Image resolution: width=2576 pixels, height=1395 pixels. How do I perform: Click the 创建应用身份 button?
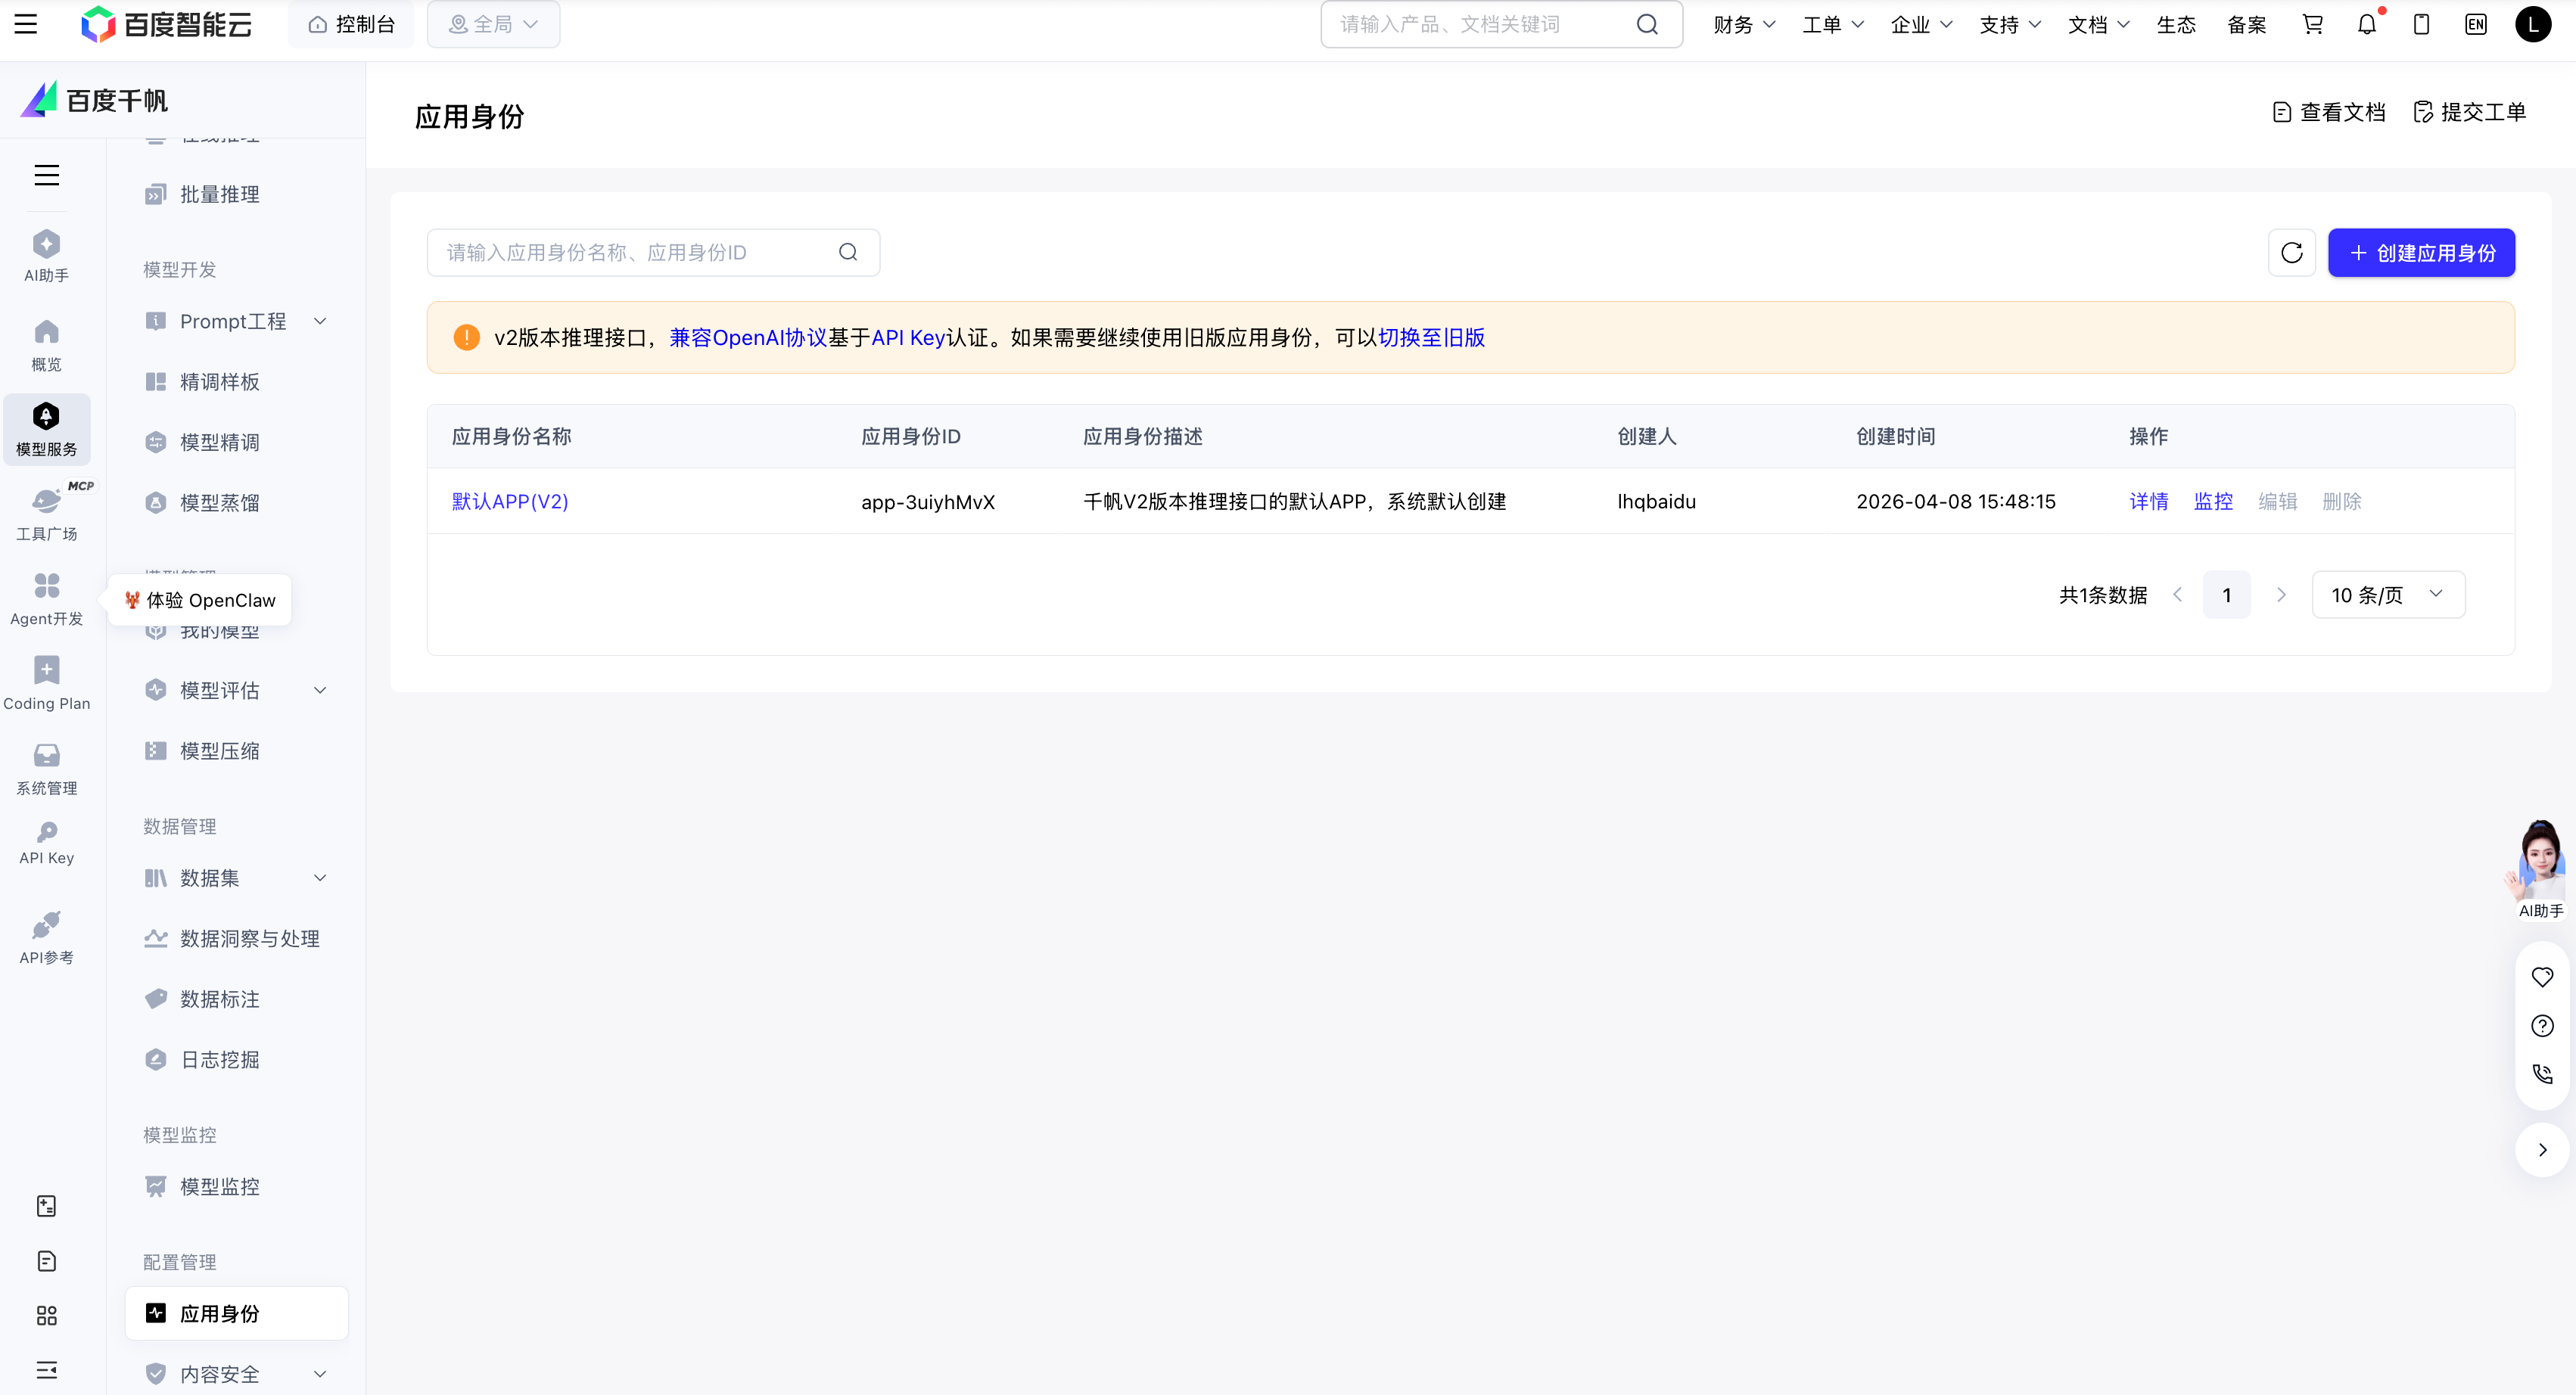point(2420,253)
